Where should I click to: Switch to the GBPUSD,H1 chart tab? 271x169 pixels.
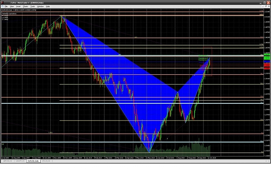[8, 161]
